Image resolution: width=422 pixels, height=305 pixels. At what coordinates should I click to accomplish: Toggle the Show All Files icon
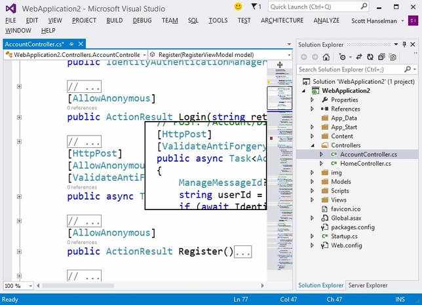point(393,57)
